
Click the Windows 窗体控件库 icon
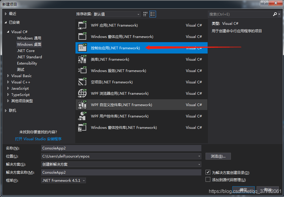click(82, 127)
